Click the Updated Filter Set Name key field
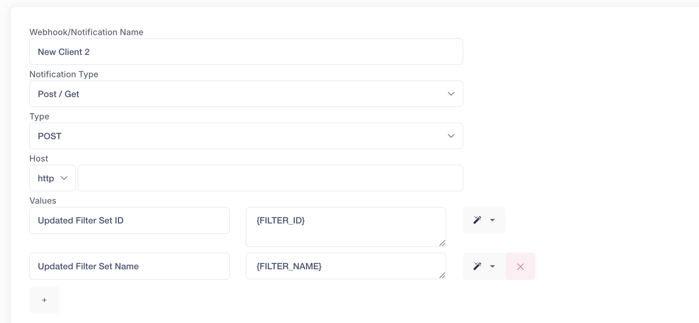This screenshot has height=323, width=699. 129,266
